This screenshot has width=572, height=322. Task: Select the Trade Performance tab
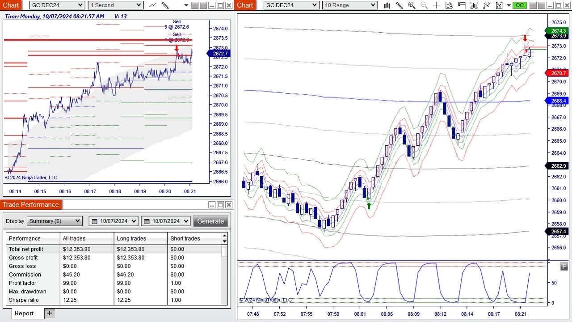tap(31, 205)
